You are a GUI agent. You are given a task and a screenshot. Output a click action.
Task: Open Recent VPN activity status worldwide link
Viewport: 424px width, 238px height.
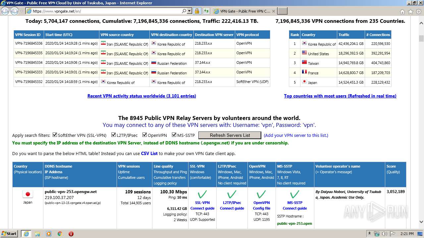coord(142,96)
